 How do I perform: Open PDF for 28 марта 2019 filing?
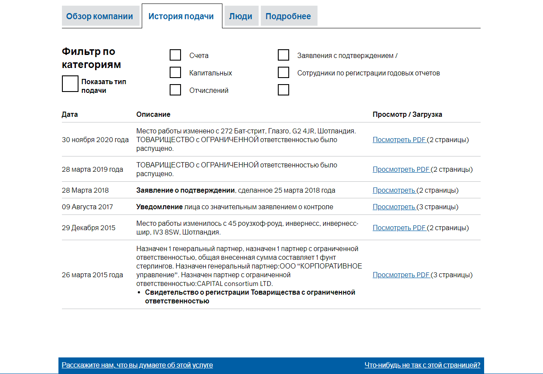(x=401, y=170)
